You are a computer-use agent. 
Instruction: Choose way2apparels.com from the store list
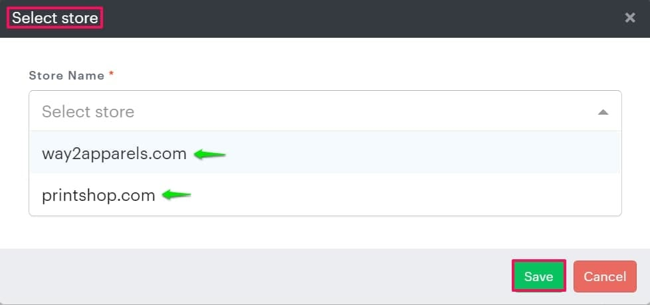point(114,154)
